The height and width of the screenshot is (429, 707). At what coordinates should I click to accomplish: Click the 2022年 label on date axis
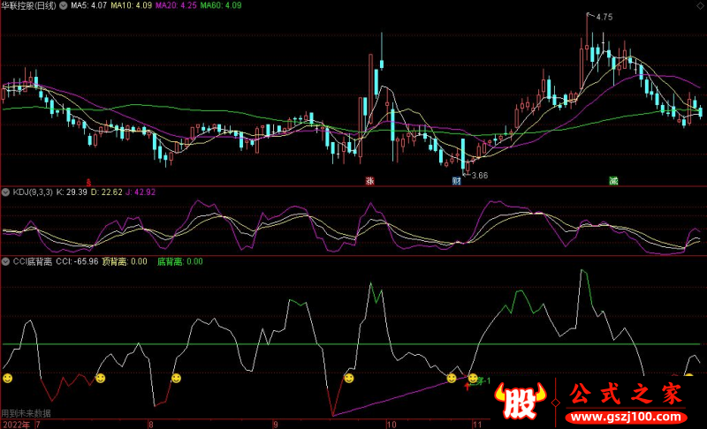[16, 425]
